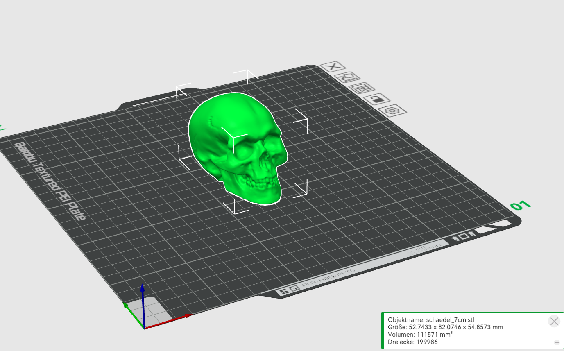Dismiss the schaedel_7cm.stl info popup
This screenshot has width=564, height=351.
pos(554,321)
